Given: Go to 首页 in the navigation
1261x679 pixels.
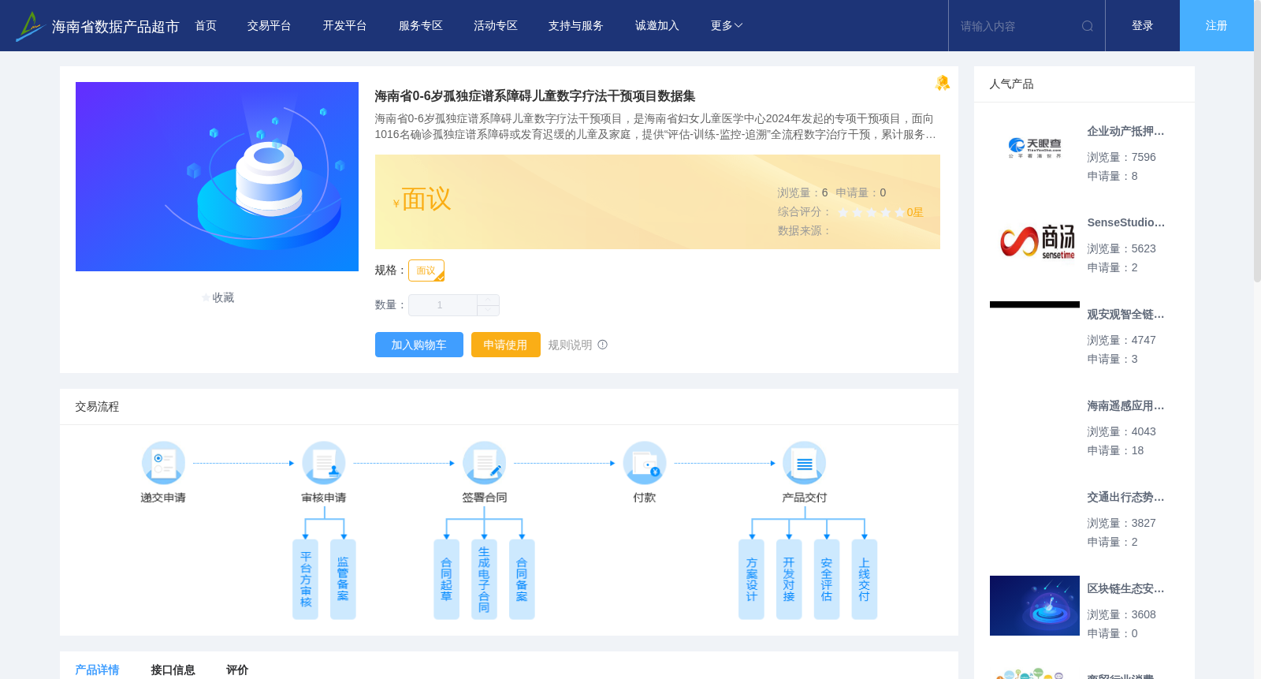Looking at the screenshot, I should click(206, 26).
